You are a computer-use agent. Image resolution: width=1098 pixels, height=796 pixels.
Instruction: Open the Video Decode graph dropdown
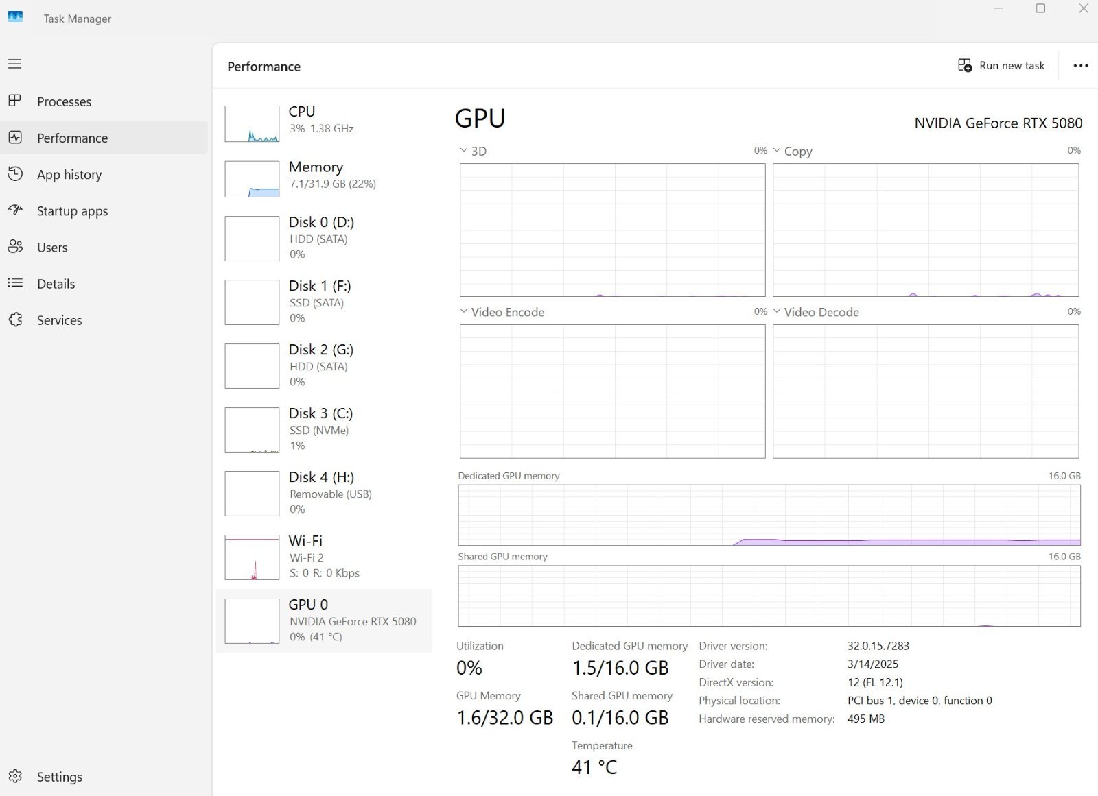click(x=777, y=311)
